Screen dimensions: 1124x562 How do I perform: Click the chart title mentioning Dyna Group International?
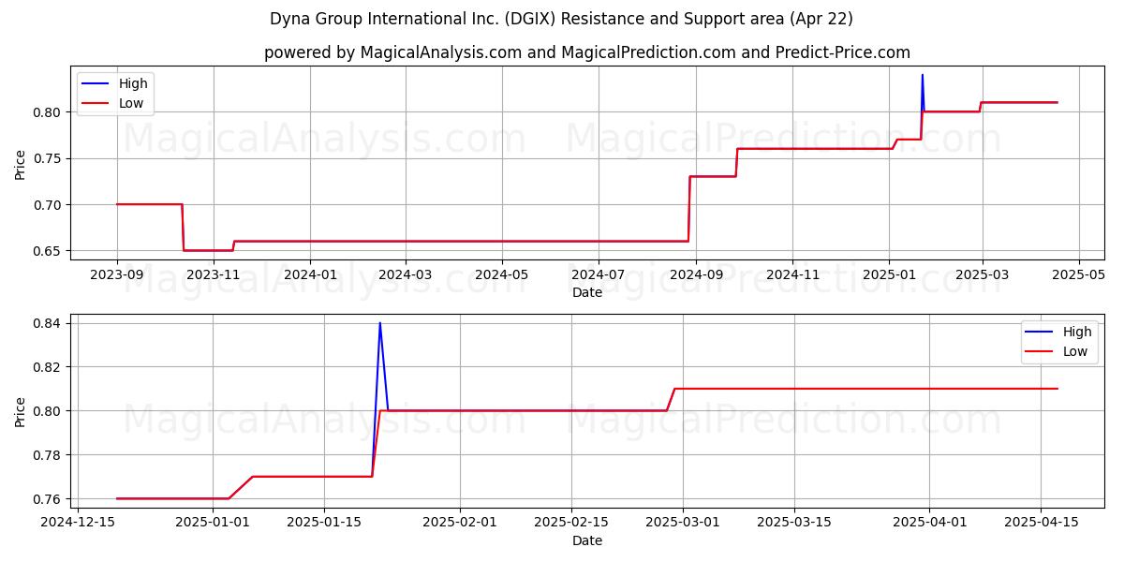(x=561, y=19)
